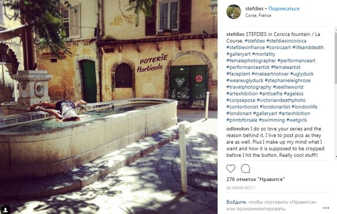Open the three-dots more options menu
The image size is (337, 214).
326,208
